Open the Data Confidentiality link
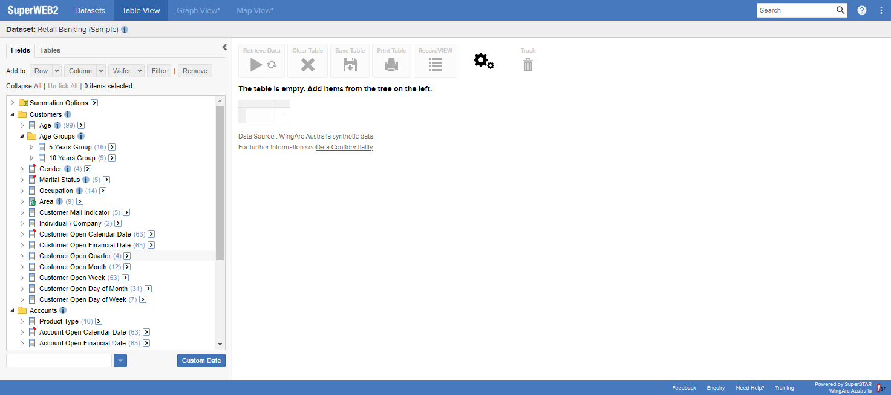Image resolution: width=891 pixels, height=395 pixels. [344, 147]
